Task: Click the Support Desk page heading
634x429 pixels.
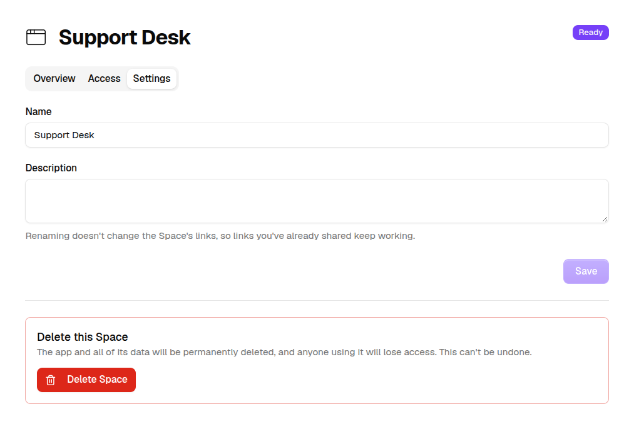Action: (125, 37)
